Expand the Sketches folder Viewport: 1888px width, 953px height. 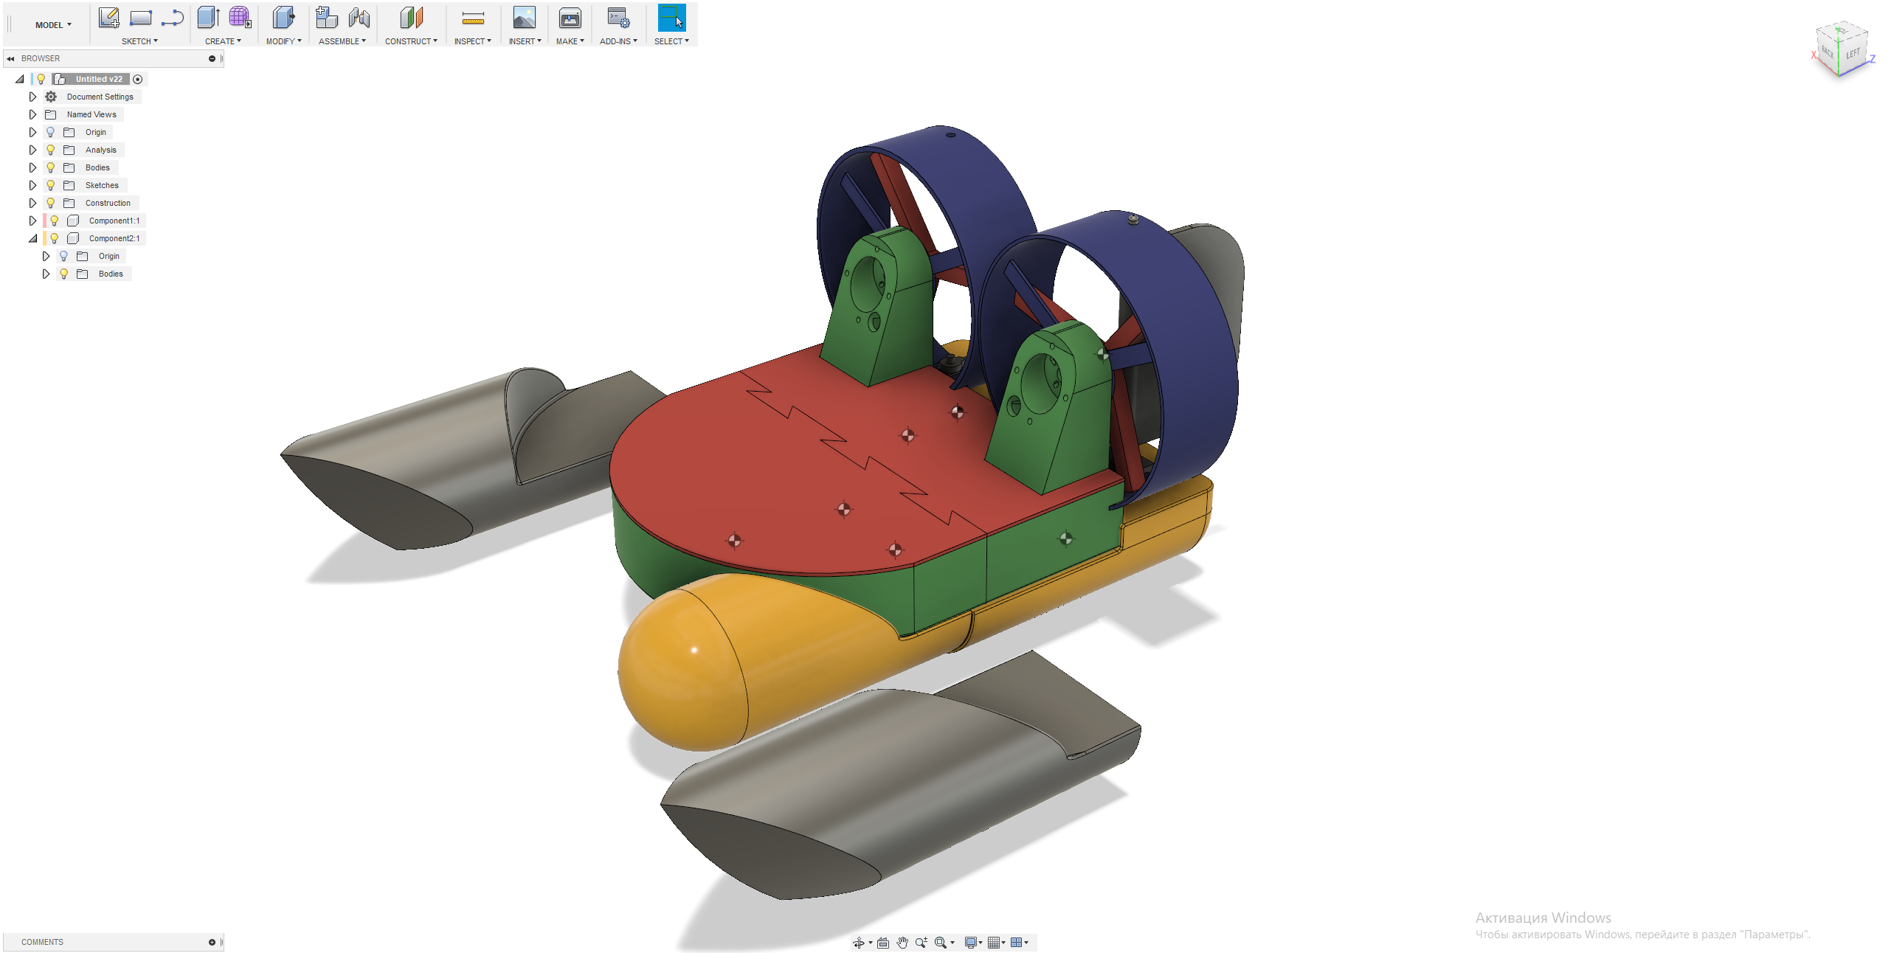pyautogui.click(x=32, y=185)
